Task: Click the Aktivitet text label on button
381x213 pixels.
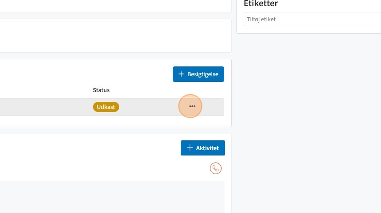Action: tap(207, 148)
